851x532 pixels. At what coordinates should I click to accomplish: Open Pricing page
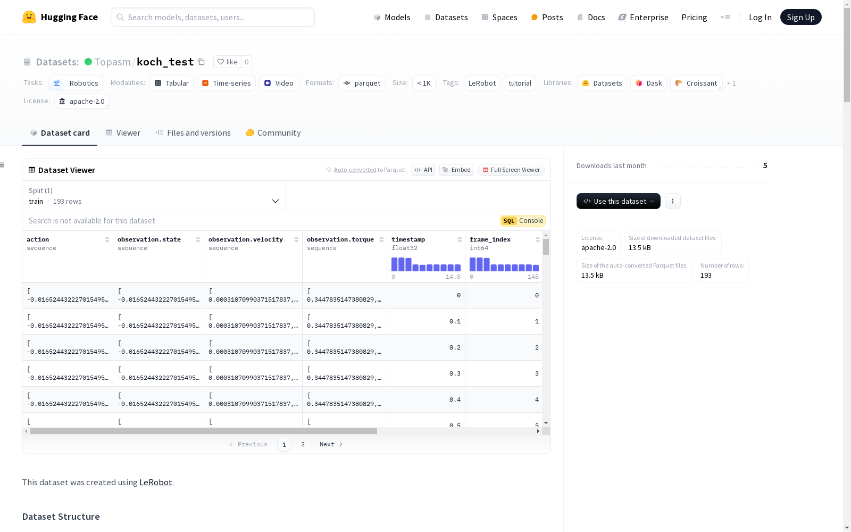pyautogui.click(x=694, y=17)
